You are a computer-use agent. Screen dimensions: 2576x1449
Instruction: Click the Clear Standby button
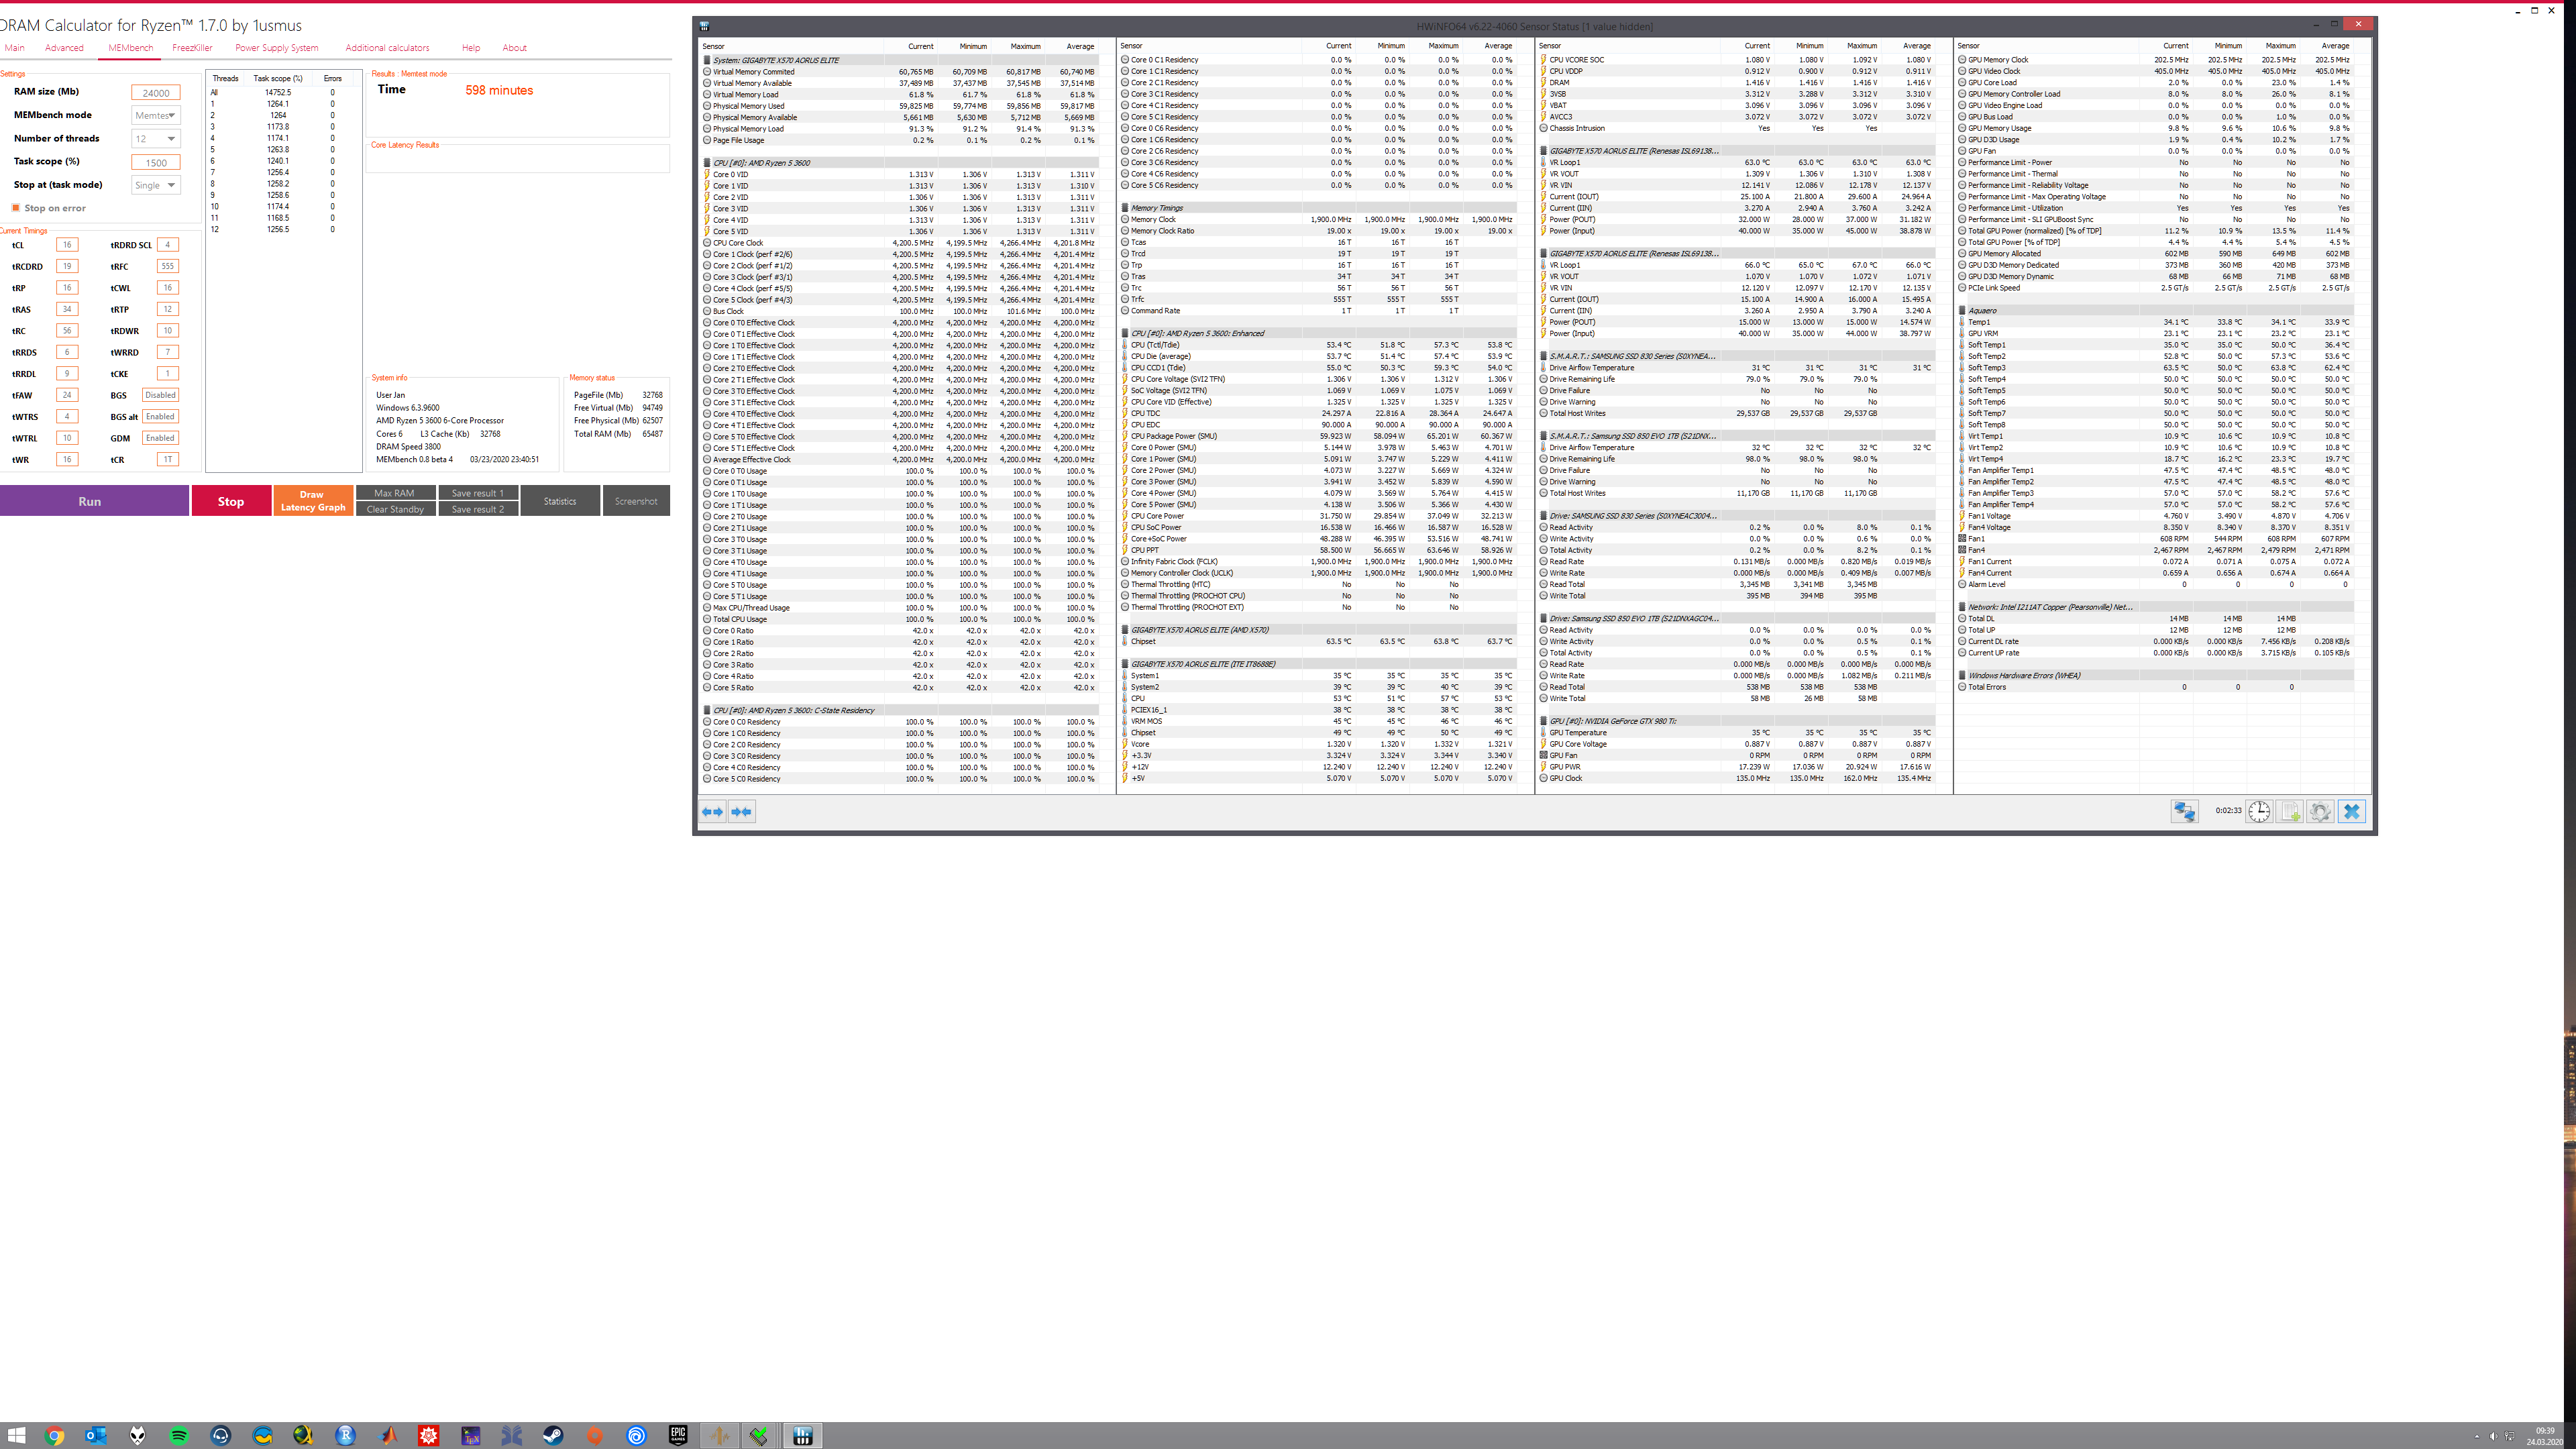pyautogui.click(x=395, y=509)
